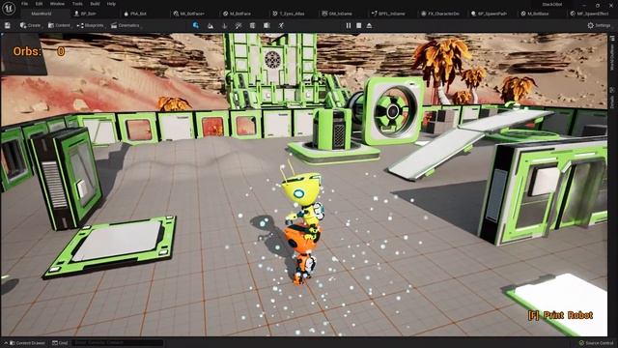Open the Window menu

(x=58, y=4)
